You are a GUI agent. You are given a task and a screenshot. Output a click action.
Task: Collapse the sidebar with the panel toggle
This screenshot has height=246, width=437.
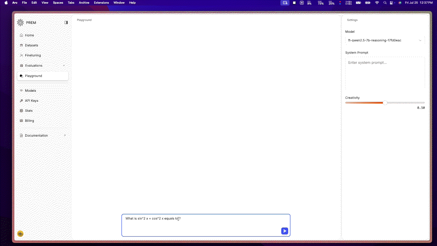click(x=66, y=23)
